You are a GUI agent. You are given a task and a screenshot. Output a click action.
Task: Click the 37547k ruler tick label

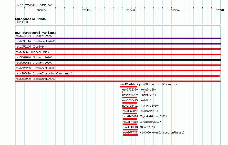point(42,10)
